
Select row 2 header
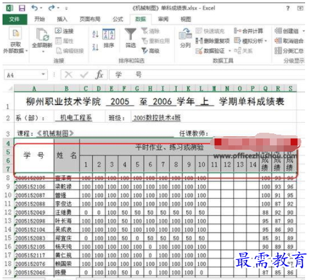pos(8,118)
